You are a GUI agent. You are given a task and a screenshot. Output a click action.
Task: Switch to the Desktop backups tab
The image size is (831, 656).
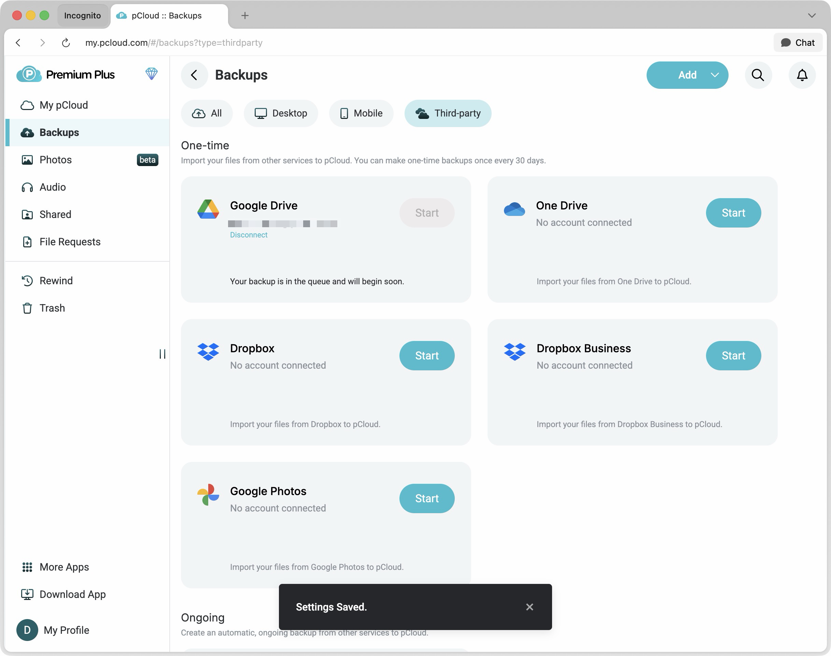coord(281,113)
